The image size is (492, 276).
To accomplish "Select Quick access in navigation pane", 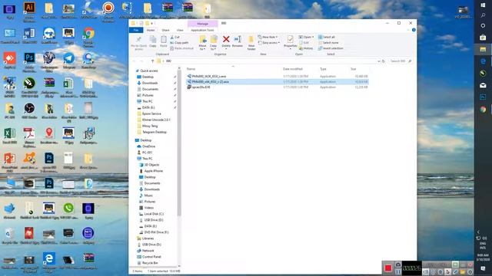I will pyautogui.click(x=149, y=71).
